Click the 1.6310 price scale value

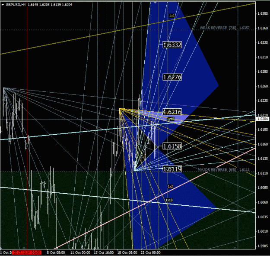[263, 57]
